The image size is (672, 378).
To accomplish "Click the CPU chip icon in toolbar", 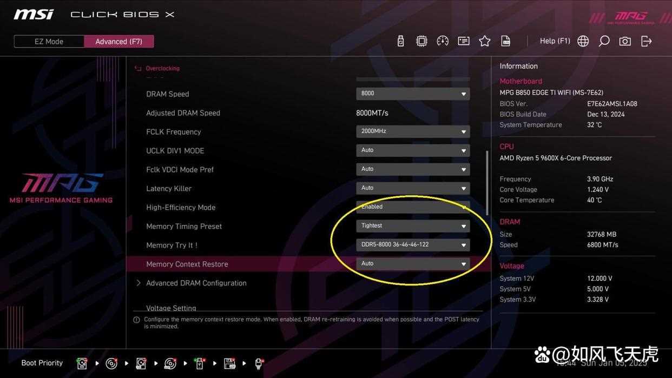I will (421, 41).
